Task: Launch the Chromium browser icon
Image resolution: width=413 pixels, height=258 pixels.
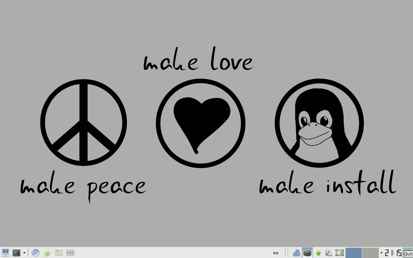Action: coord(36,253)
